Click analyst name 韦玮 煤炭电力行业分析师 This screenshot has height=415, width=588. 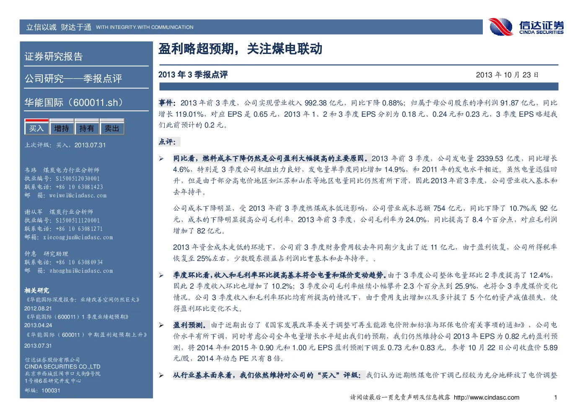[x=62, y=170]
